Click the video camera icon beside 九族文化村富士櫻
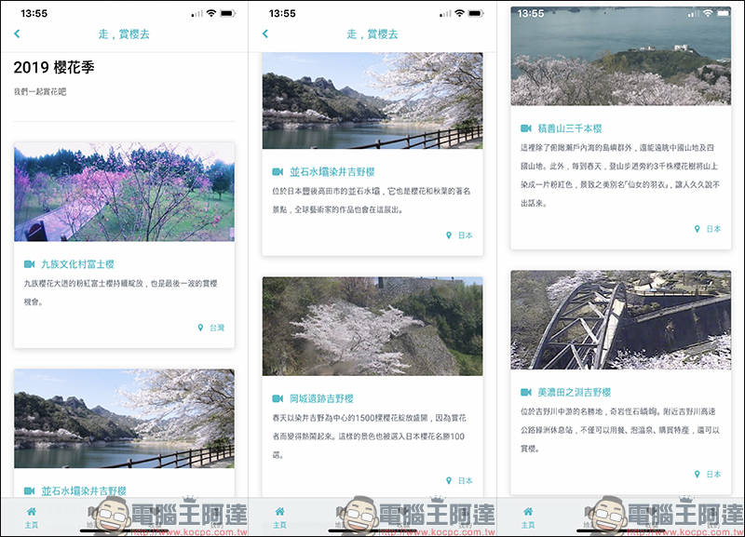This screenshot has width=745, height=537. click(30, 264)
